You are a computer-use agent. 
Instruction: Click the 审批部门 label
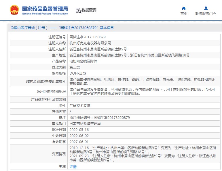pyautogui.click(x=59, y=124)
